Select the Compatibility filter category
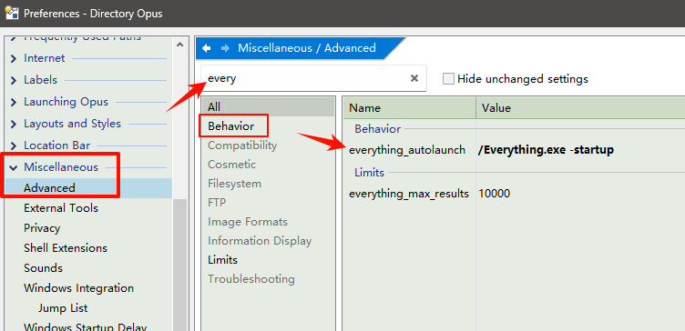 (x=242, y=145)
